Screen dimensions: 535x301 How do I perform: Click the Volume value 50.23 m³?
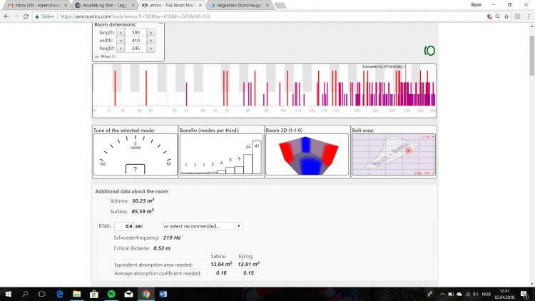(x=143, y=200)
